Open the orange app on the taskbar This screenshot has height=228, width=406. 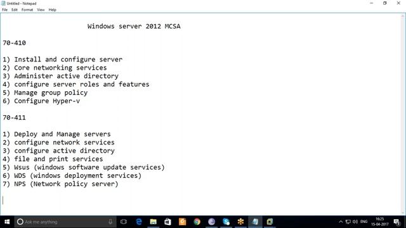coord(182,222)
